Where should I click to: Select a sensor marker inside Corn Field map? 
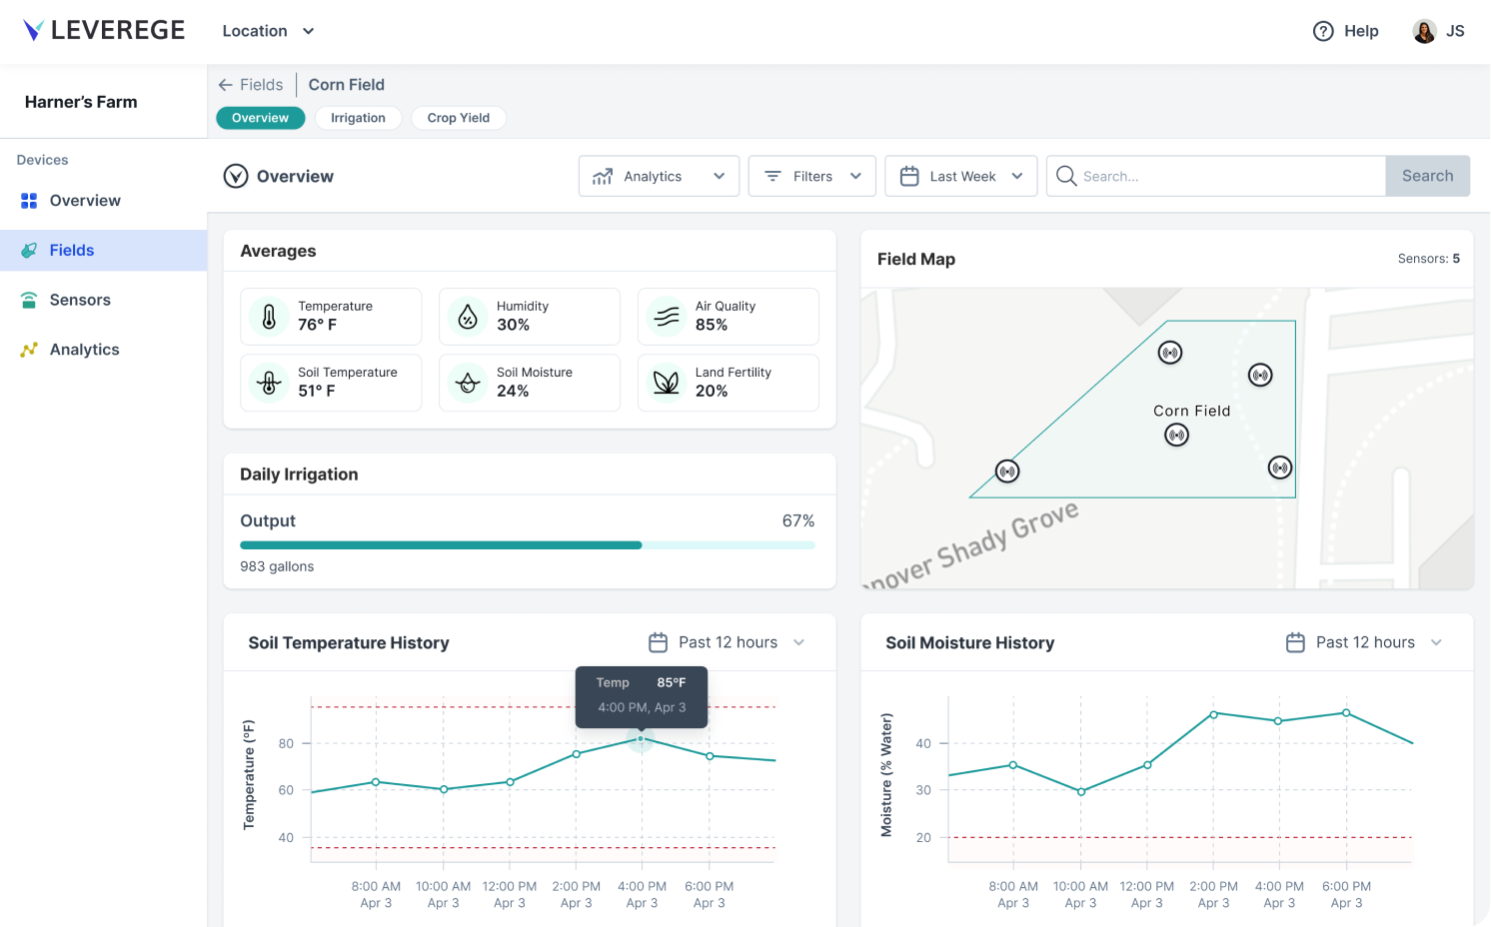pyautogui.click(x=1176, y=435)
